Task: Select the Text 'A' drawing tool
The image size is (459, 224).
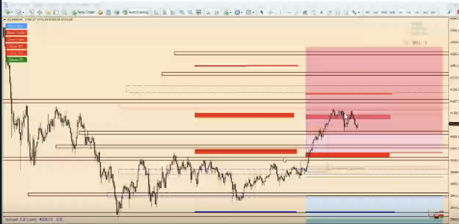Action: point(322,12)
